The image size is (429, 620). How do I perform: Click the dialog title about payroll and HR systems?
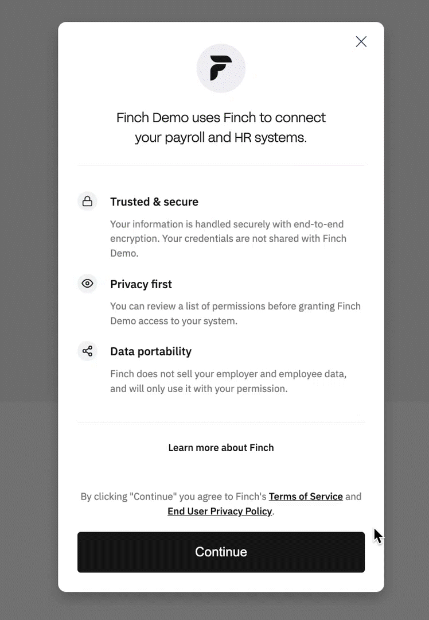(221, 127)
